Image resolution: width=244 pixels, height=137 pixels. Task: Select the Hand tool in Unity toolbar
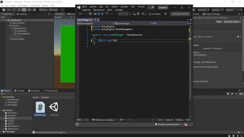4,10
